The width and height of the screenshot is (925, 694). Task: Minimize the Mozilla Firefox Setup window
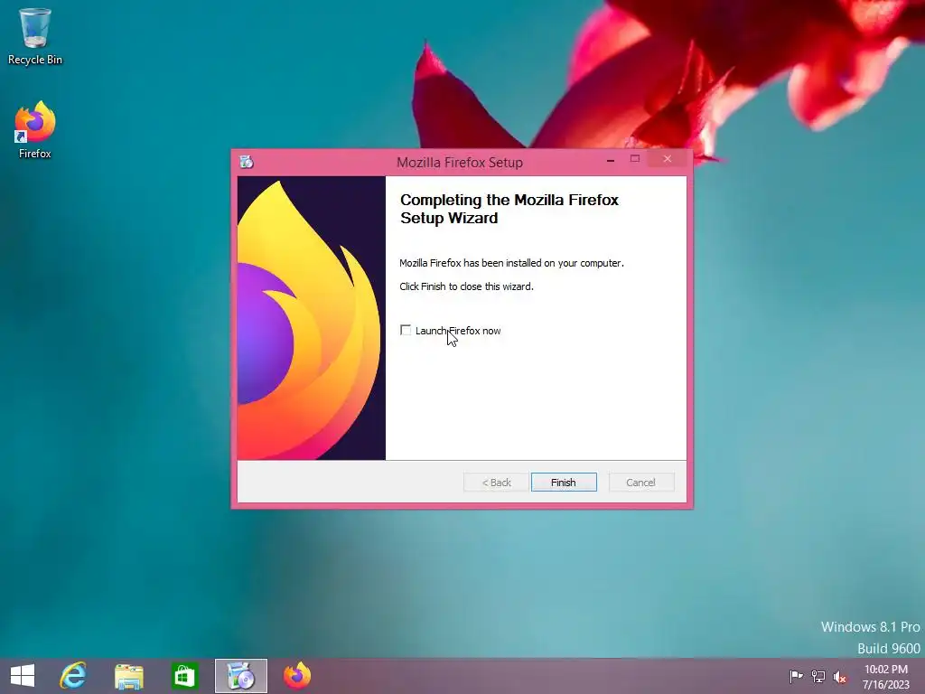[x=611, y=159]
